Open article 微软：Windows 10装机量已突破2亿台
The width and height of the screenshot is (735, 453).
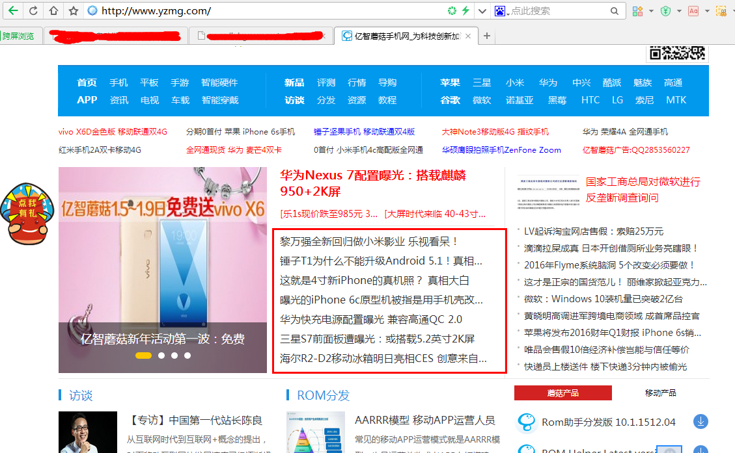coord(603,298)
